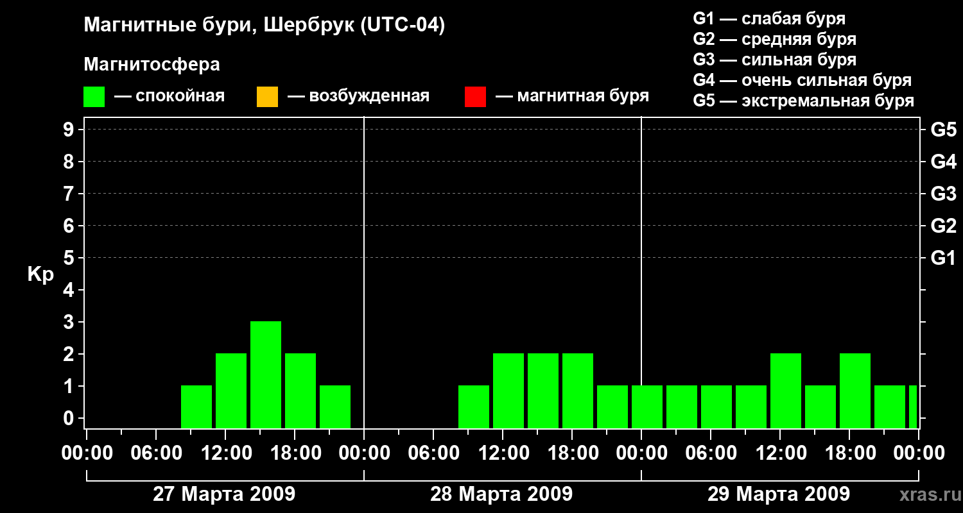Select the 00:00 Kp 1 bar on 29 March

pos(647,407)
